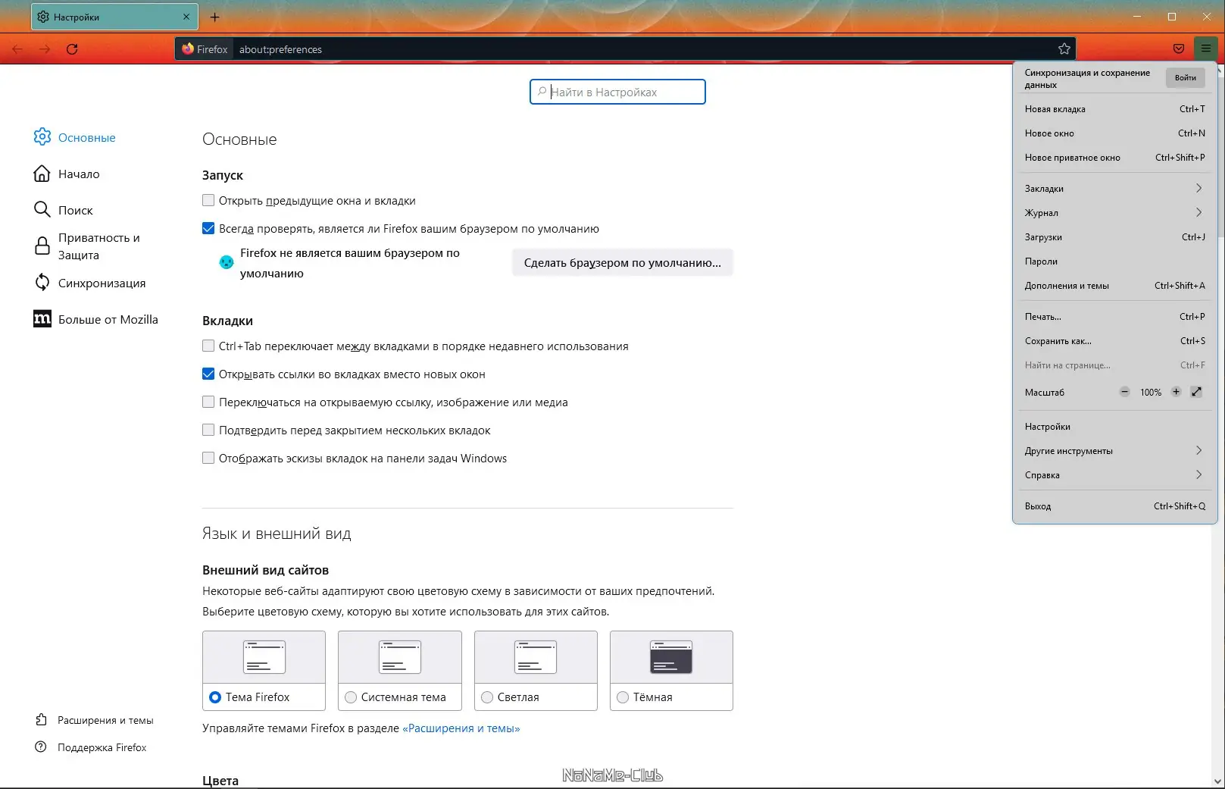Image resolution: width=1225 pixels, height=789 pixels.
Task: Click the Firefox identity icon in address bar
Action: [x=205, y=49]
